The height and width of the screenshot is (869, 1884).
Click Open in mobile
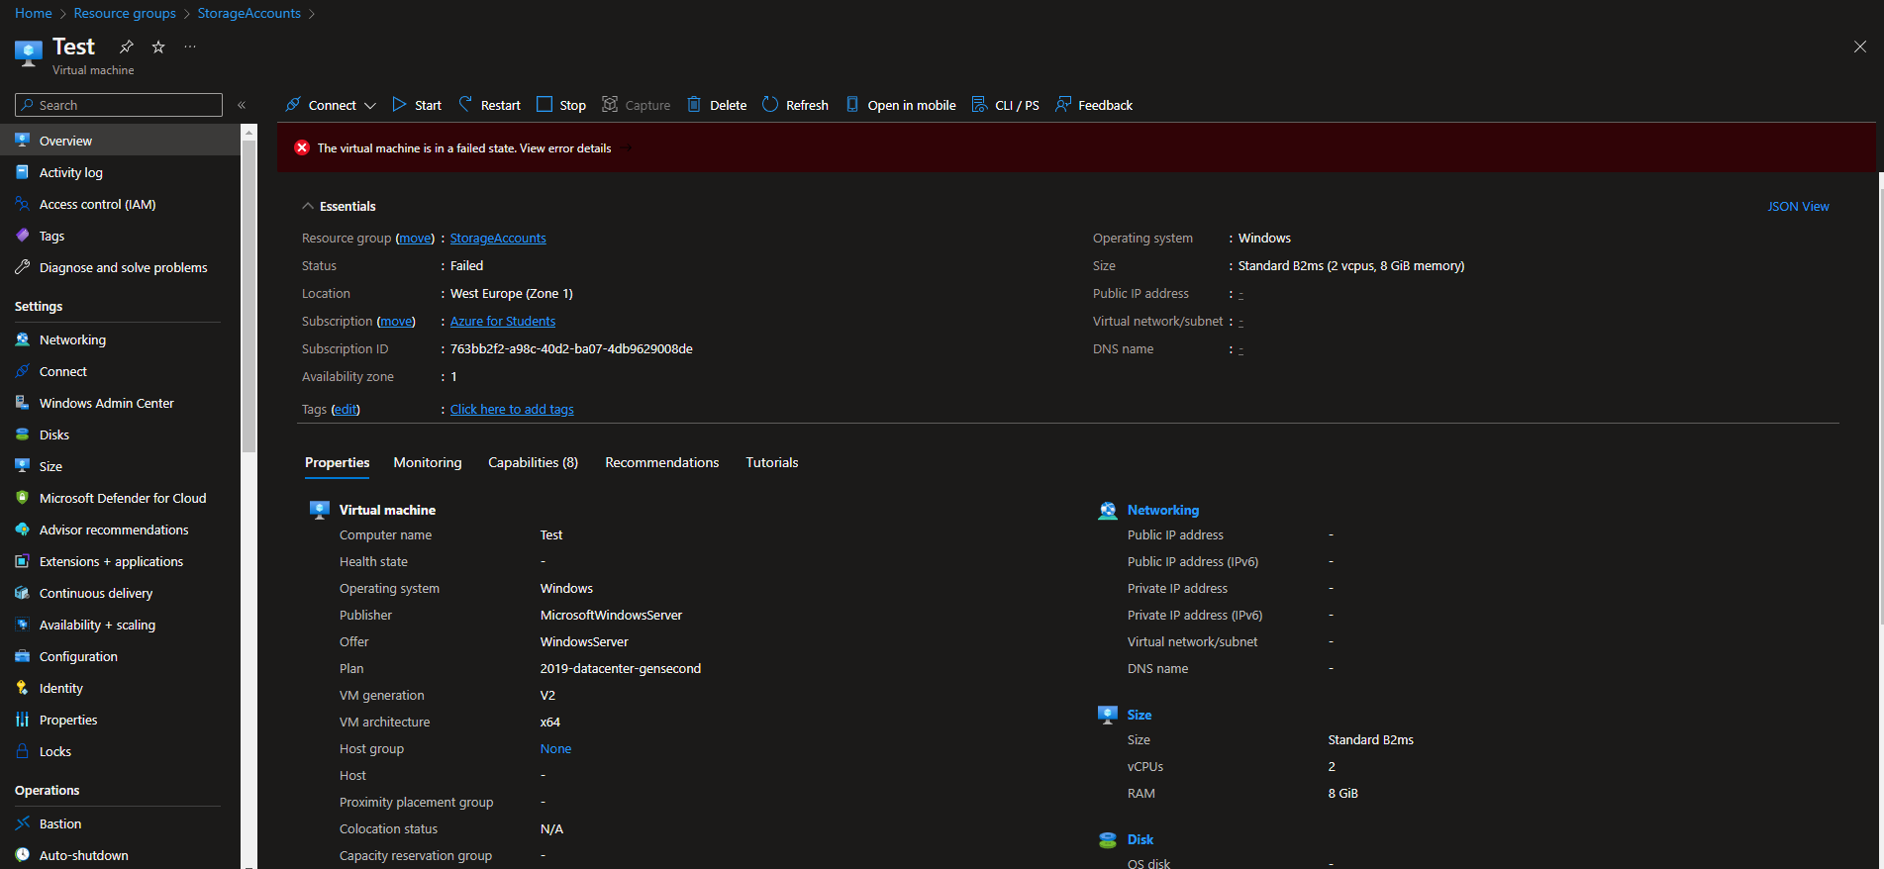[900, 105]
